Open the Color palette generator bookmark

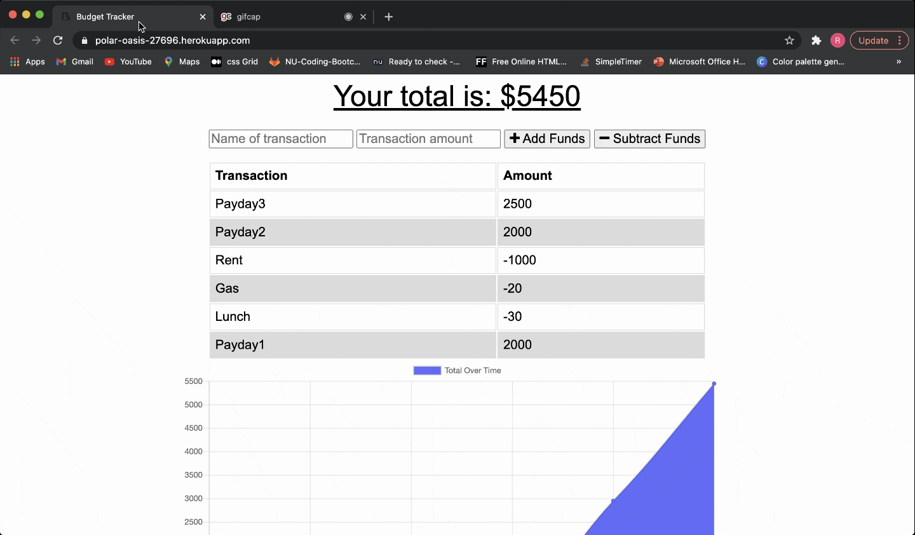click(x=800, y=62)
